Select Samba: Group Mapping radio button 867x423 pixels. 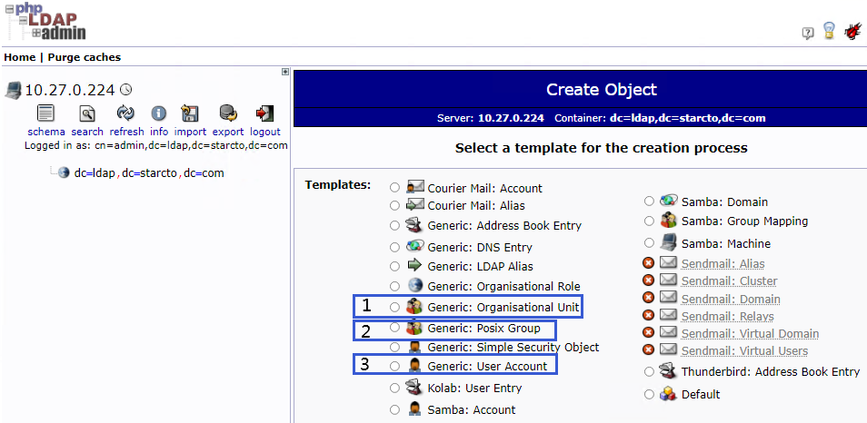(x=649, y=221)
